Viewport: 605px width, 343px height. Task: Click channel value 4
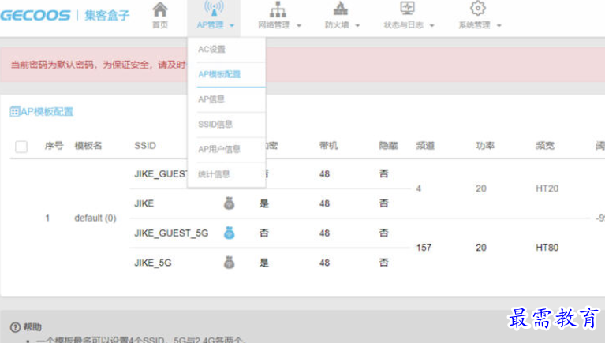[x=419, y=188]
